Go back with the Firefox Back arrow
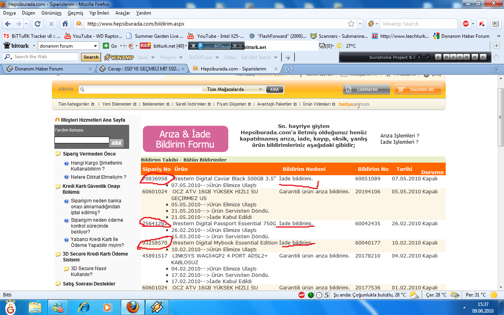The width and height of the screenshot is (504, 315). [x=8, y=24]
